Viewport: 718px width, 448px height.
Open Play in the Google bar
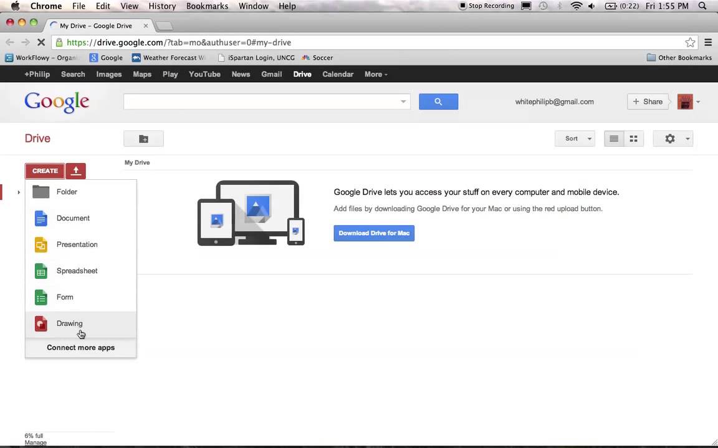pos(170,74)
